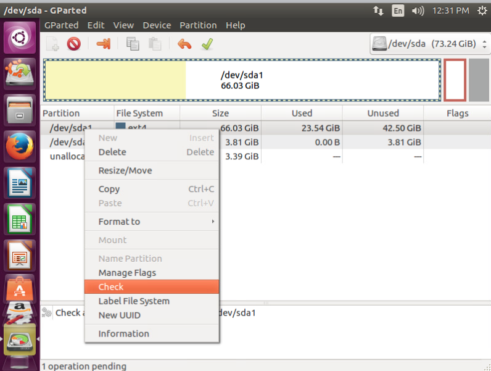Click the Paste partition toolbar icon
This screenshot has width=491, height=371.
click(x=155, y=44)
